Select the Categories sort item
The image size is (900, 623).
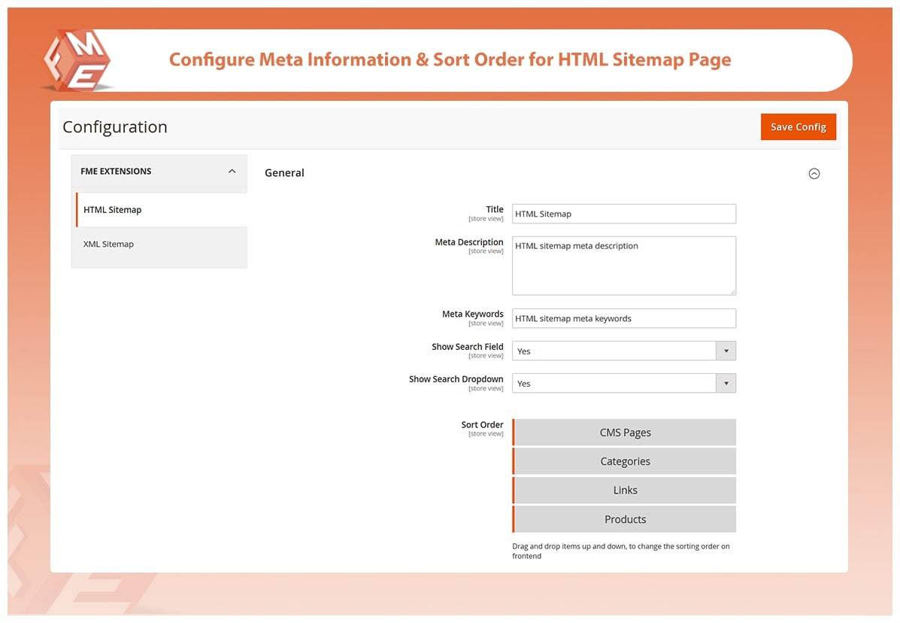pos(625,461)
